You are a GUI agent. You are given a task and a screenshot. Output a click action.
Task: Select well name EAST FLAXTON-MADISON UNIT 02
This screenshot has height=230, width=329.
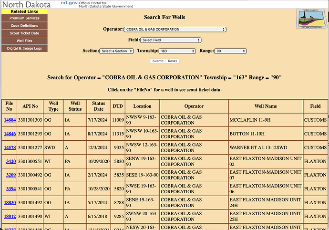[x=266, y=161]
